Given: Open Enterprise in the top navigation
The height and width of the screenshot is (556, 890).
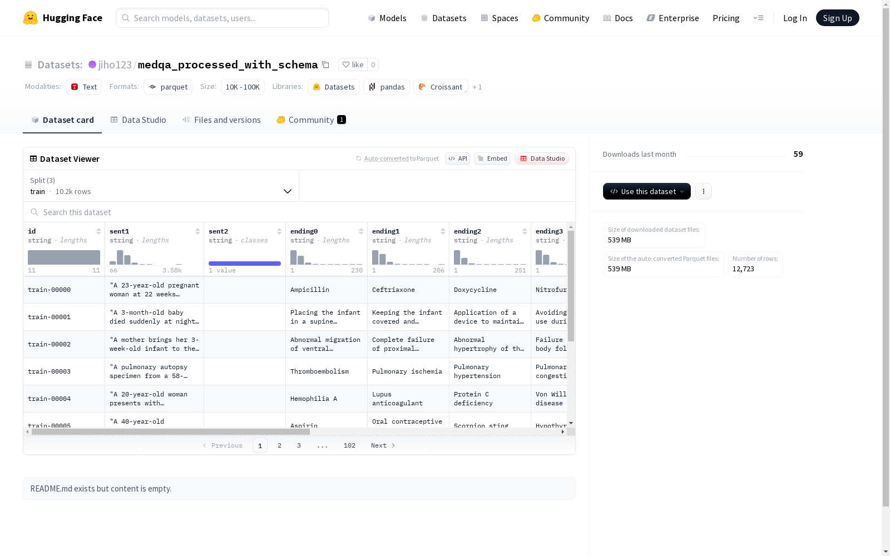Looking at the screenshot, I should (x=673, y=18).
